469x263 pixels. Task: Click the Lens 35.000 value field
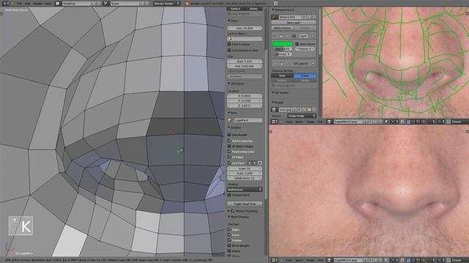(245, 28)
